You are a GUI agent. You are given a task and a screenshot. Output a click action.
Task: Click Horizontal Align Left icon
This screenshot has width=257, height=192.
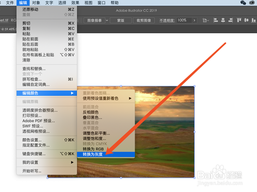pyautogui.click(x=216, y=20)
